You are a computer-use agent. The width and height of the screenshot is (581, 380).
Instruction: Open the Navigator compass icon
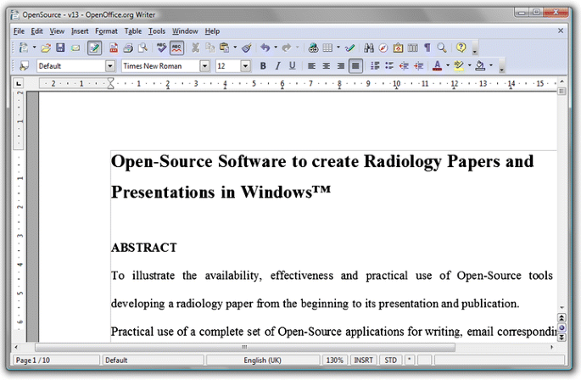pos(383,48)
